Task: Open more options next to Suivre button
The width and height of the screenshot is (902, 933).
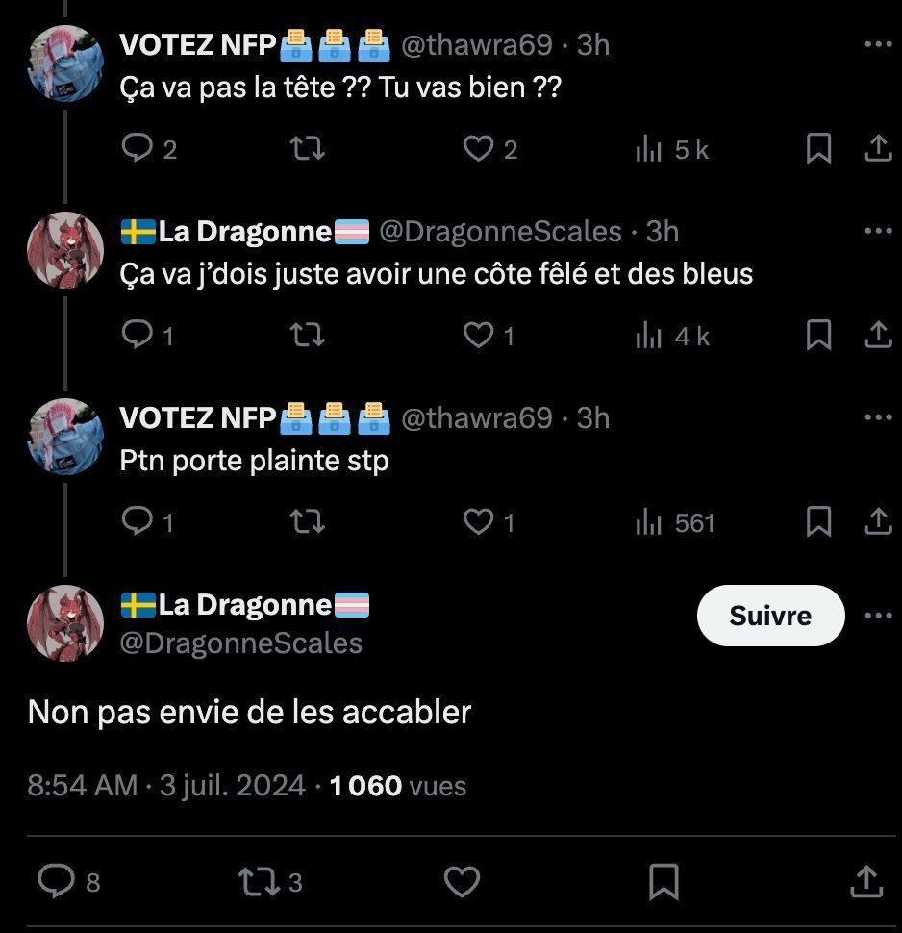Action: 878,616
